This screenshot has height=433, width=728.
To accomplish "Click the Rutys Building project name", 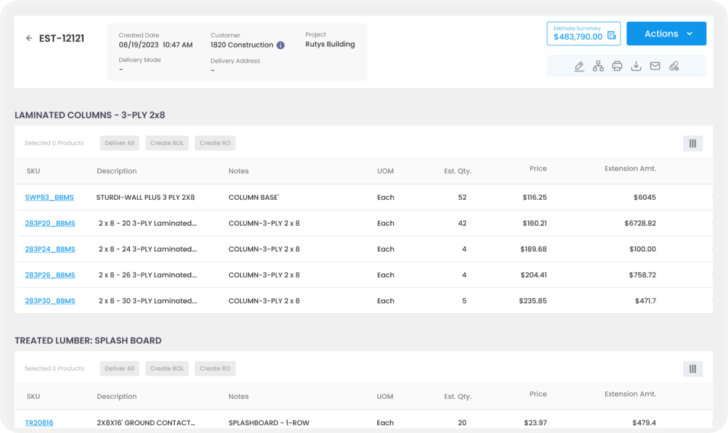I will [x=330, y=44].
